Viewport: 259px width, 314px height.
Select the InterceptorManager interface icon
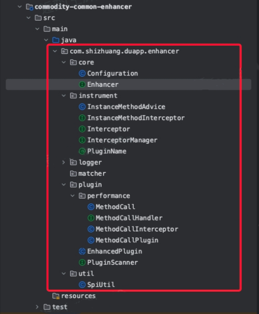pos(82,140)
